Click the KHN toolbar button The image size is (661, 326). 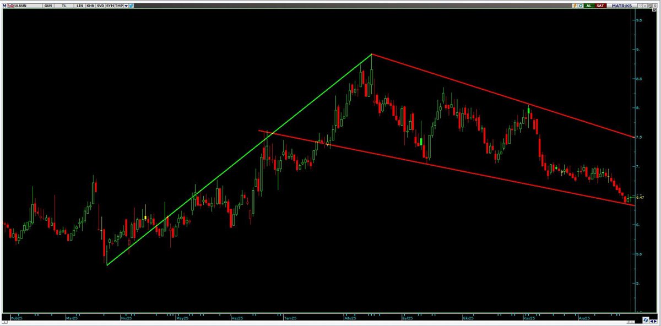(x=90, y=6)
